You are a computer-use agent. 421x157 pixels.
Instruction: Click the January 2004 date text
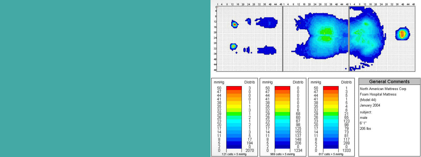[x=370, y=105]
